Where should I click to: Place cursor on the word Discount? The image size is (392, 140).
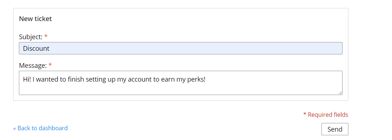point(36,48)
